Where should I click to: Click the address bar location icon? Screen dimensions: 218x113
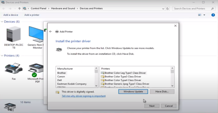pyautogui.click(x=24, y=8)
